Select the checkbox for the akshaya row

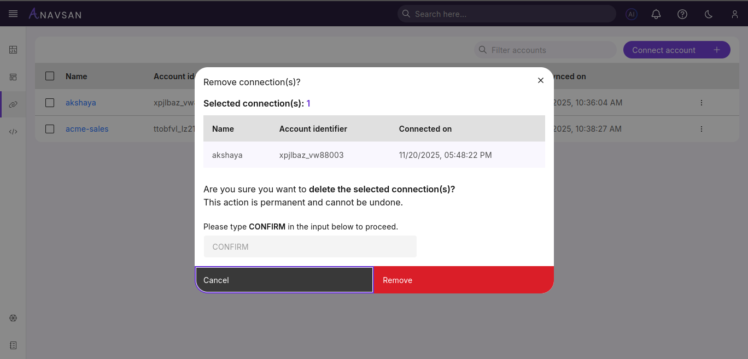pos(49,102)
